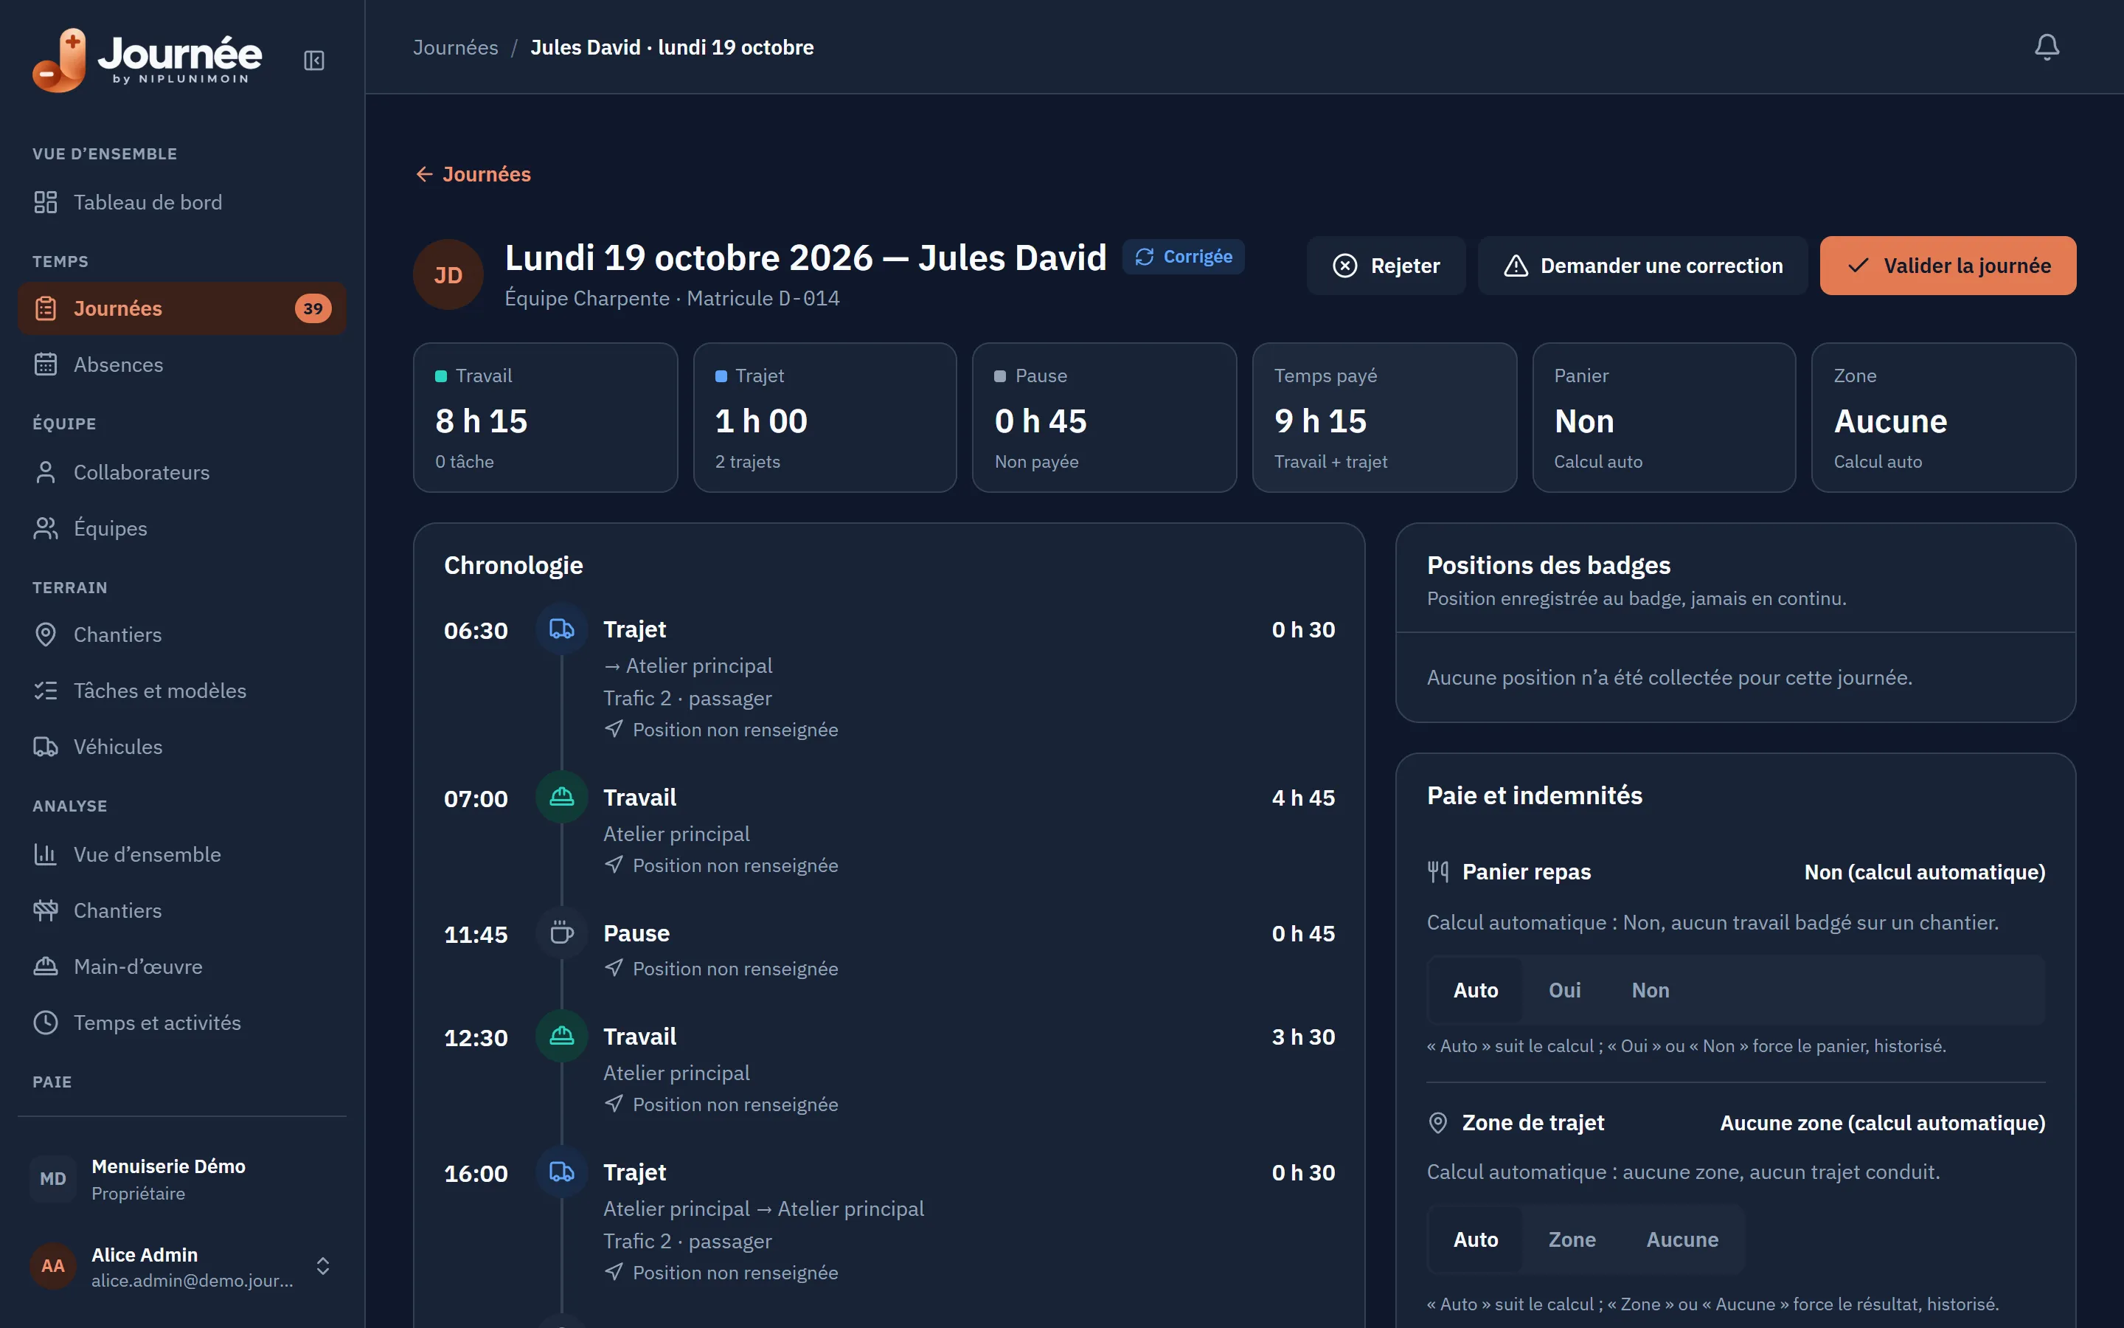2124x1328 pixels.
Task: Open Main-d'œuvre analysis
Action: coord(181,966)
